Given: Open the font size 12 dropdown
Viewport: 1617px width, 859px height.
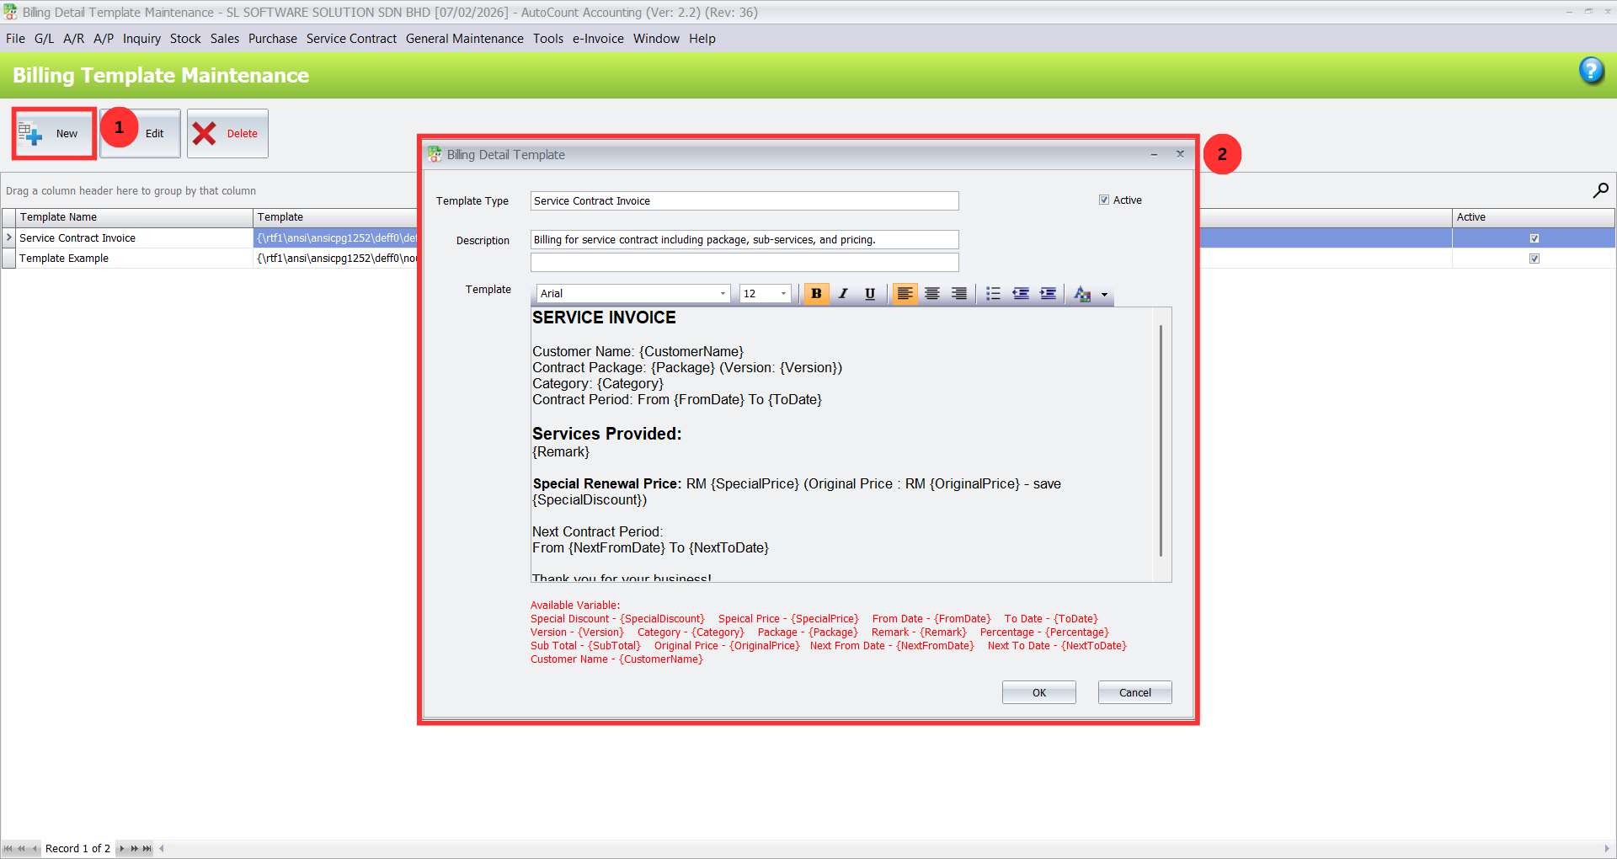Looking at the screenshot, I should tap(783, 293).
